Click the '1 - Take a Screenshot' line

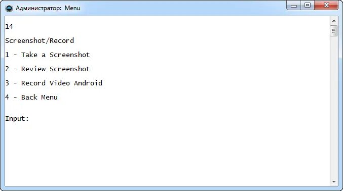(x=48, y=55)
